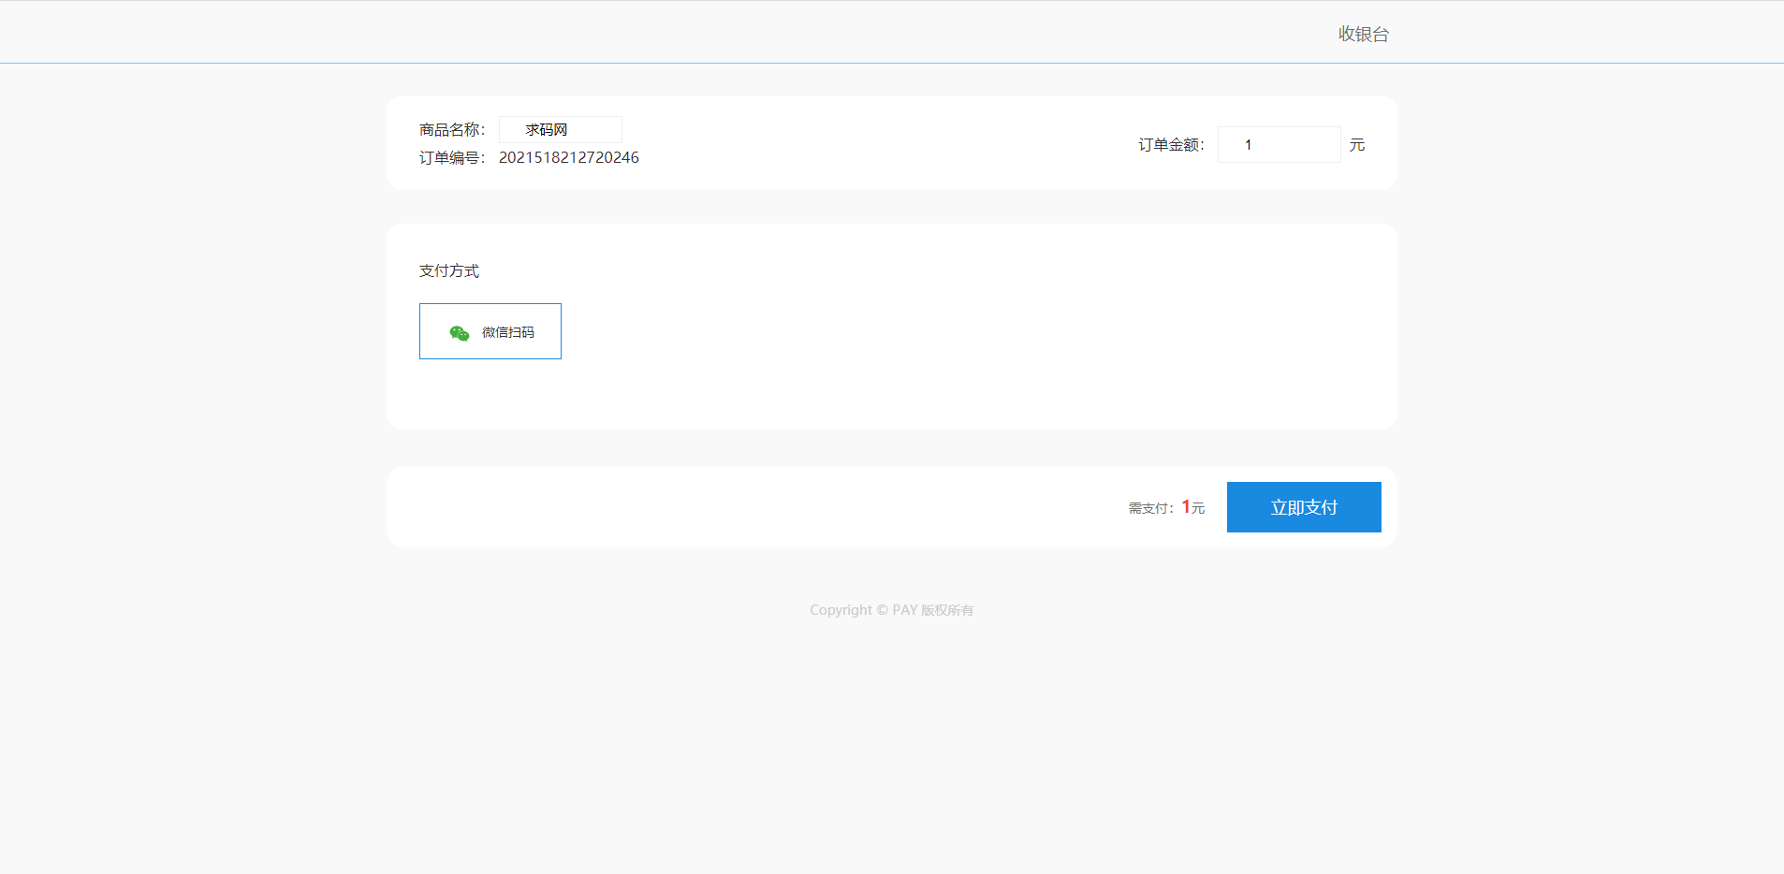
Task: Click the 需支付 label
Action: (x=1149, y=508)
